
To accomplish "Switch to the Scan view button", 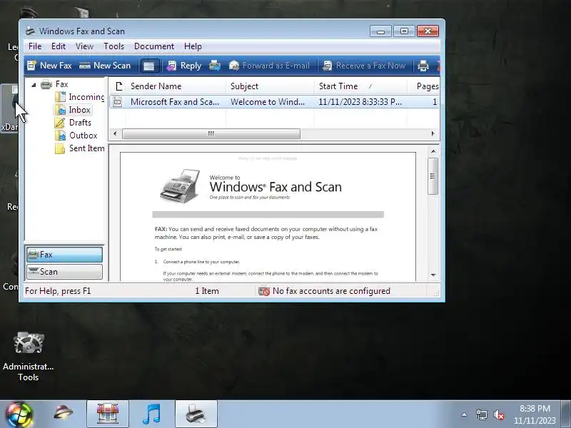I will tap(64, 272).
